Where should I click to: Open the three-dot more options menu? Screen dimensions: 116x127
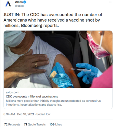coord(111,2)
